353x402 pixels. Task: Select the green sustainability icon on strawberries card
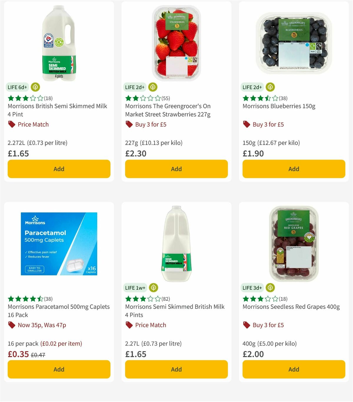point(153,87)
